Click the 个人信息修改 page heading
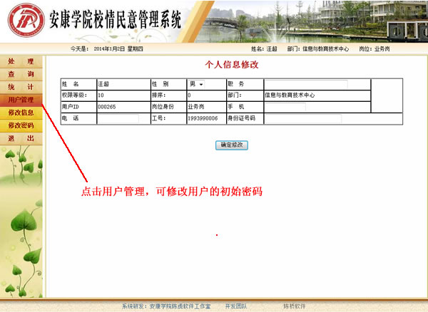Viewport: 428px width, 312px height. (x=231, y=64)
